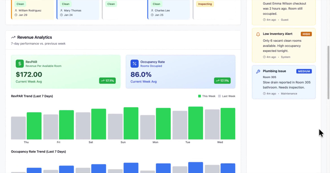Click the HIGH priority badge
330x173 pixels.
(x=306, y=34)
